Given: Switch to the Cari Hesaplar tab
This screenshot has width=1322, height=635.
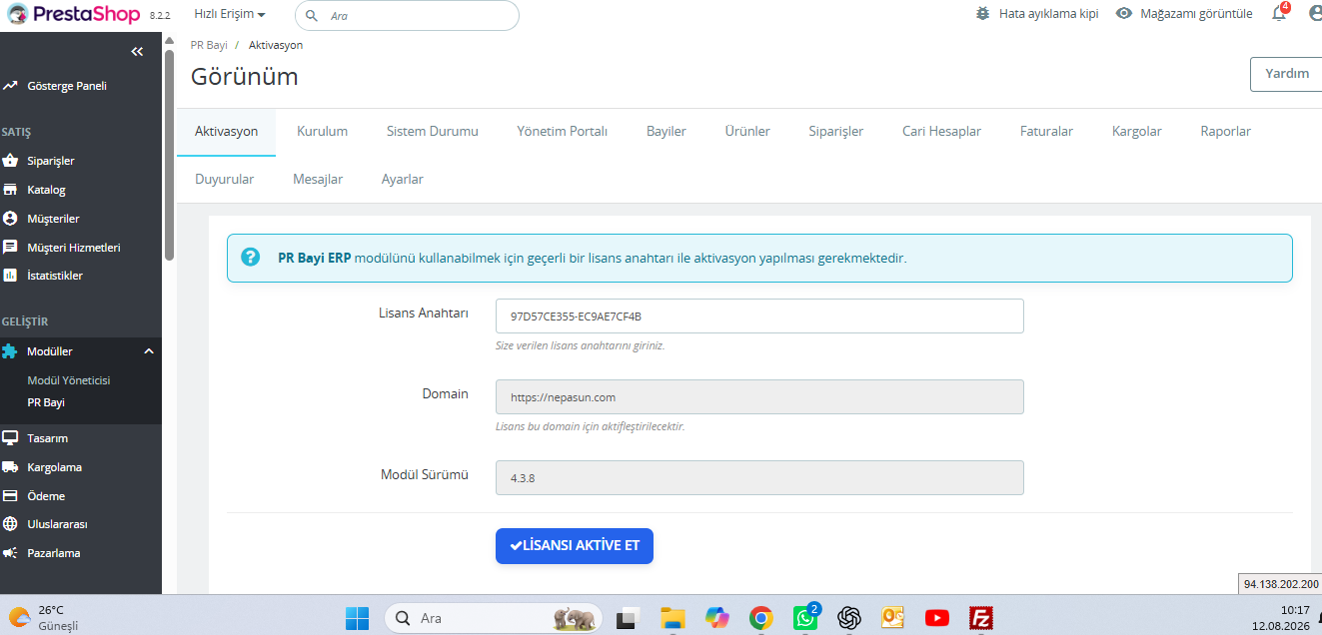Looking at the screenshot, I should tap(941, 132).
